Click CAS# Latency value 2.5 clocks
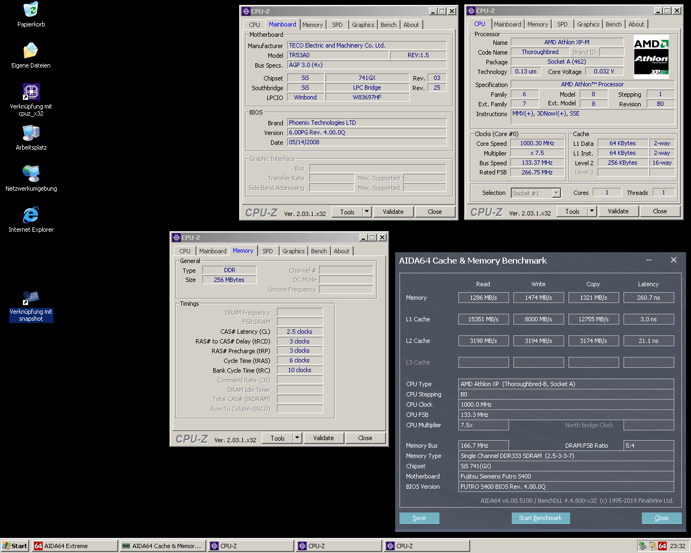The image size is (691, 553). point(300,332)
